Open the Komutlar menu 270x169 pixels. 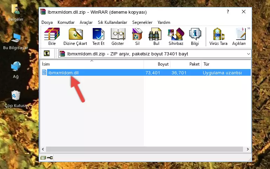[66, 22]
